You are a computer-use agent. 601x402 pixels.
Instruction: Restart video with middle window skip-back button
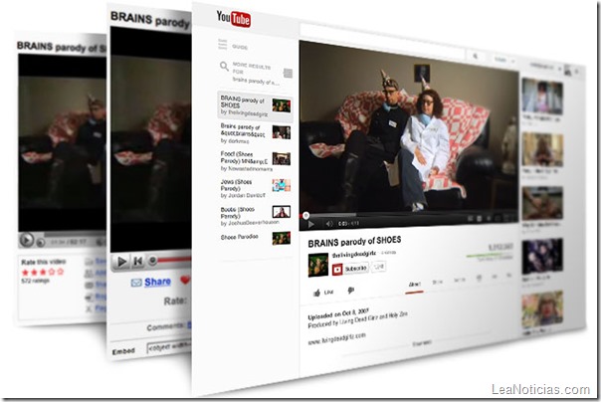137,261
